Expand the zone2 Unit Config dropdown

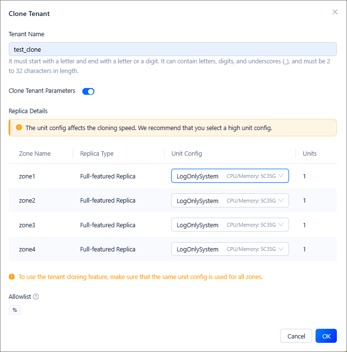point(230,201)
